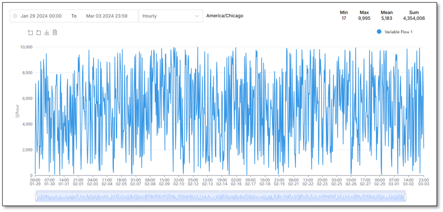The image size is (443, 212).
Task: Click the Sum value 4,354,006
Action: (414, 19)
